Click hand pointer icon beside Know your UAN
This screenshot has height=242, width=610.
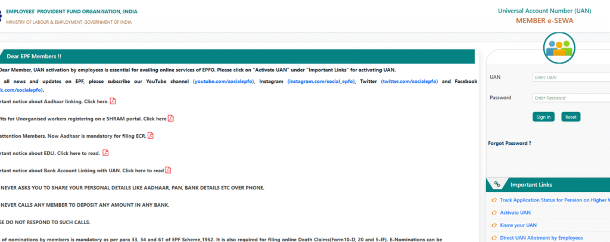click(x=494, y=225)
